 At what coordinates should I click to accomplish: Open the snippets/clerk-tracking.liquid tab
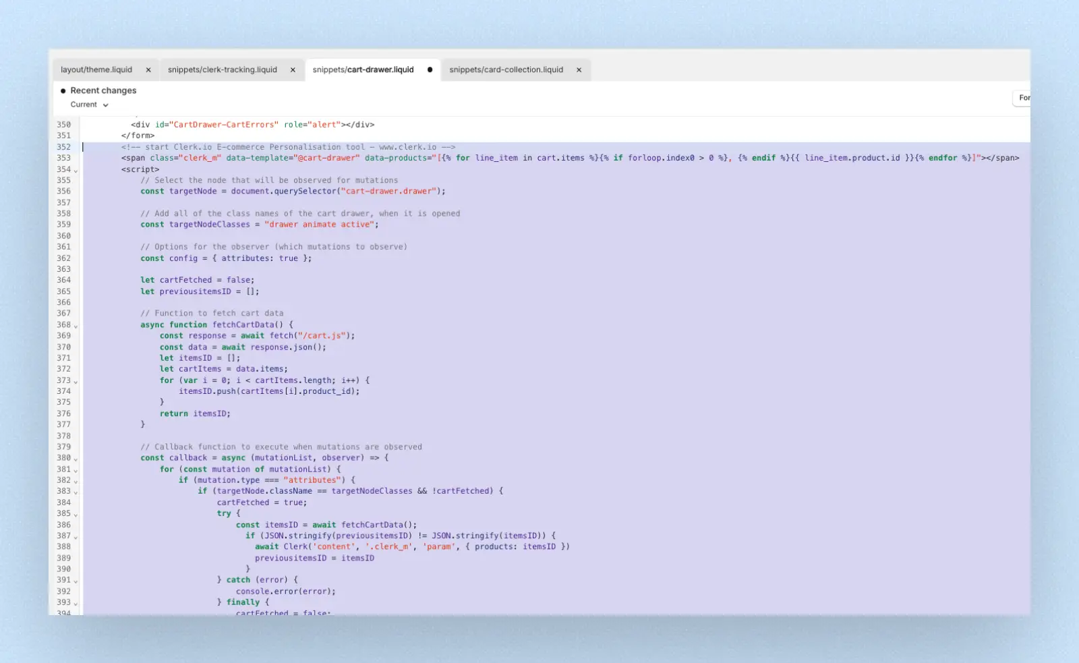click(222, 70)
